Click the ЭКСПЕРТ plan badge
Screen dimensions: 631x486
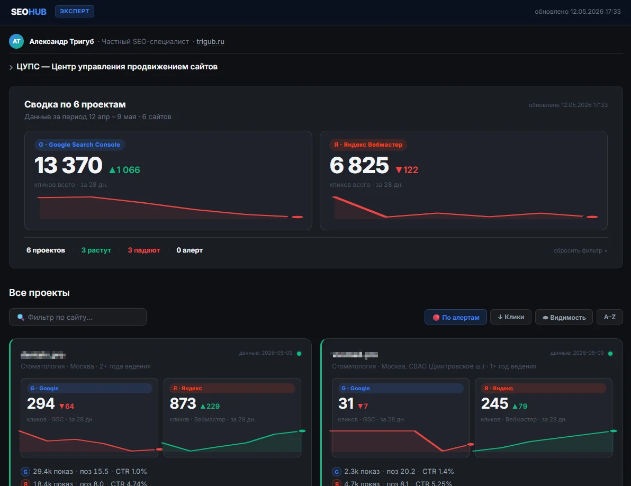tap(75, 11)
